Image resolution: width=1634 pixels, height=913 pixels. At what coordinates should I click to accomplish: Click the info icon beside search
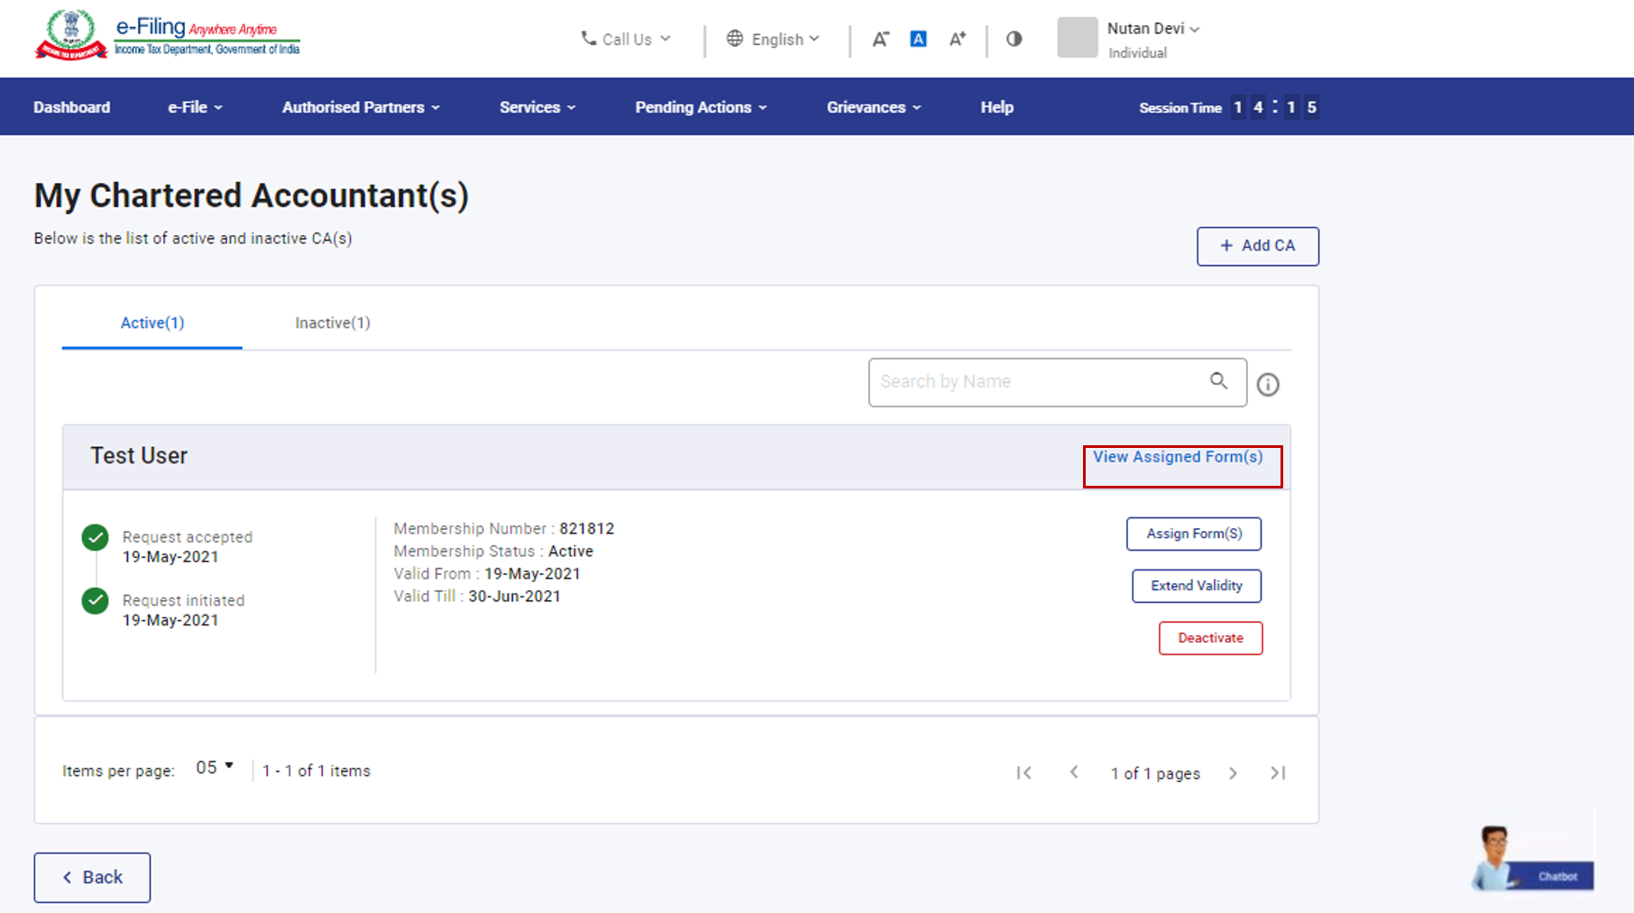[x=1268, y=385]
